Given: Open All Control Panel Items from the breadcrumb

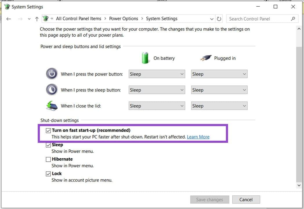Looking at the screenshot, I should coord(78,18).
